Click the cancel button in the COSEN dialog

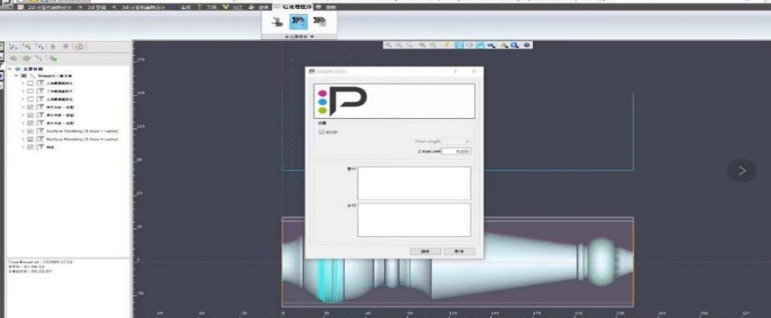click(459, 251)
